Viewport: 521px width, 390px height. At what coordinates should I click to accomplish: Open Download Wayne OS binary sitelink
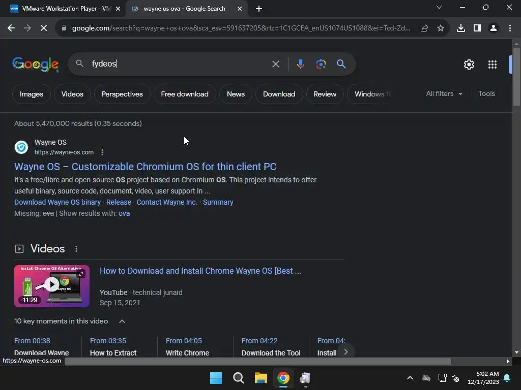click(57, 202)
